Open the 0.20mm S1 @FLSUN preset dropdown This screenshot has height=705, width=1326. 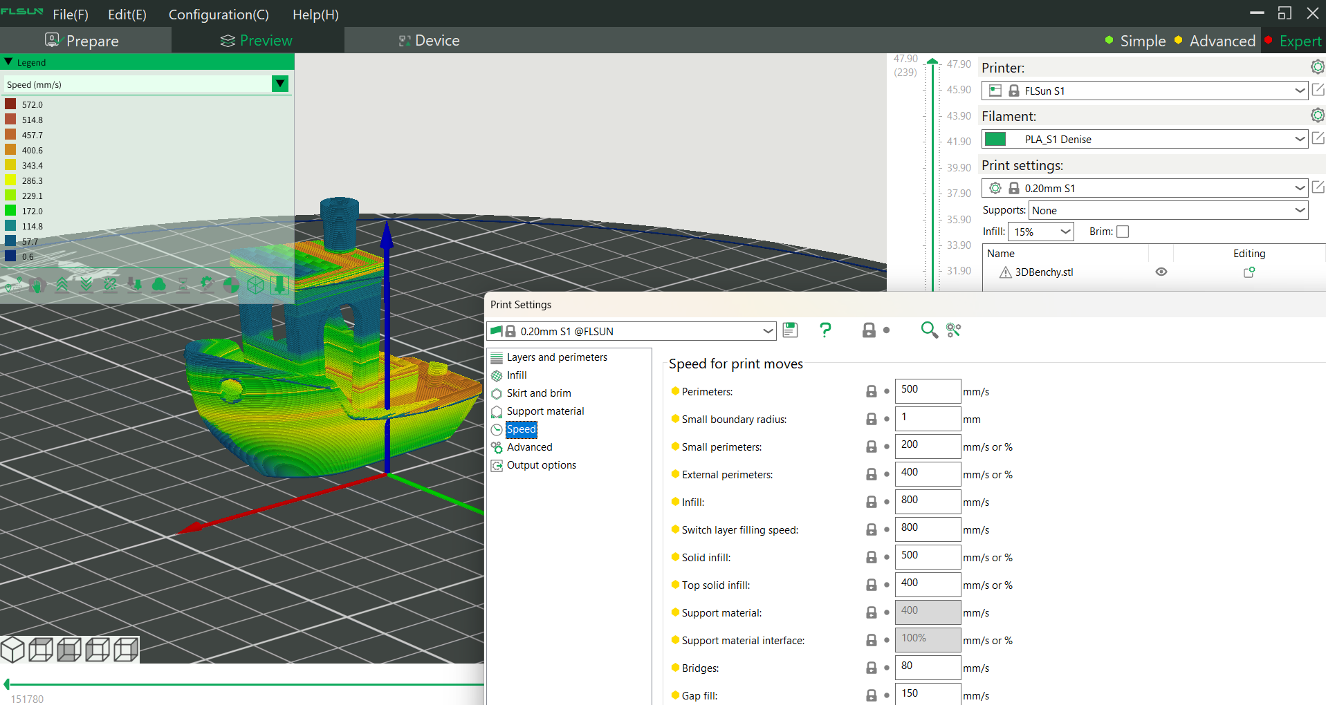tap(631, 331)
